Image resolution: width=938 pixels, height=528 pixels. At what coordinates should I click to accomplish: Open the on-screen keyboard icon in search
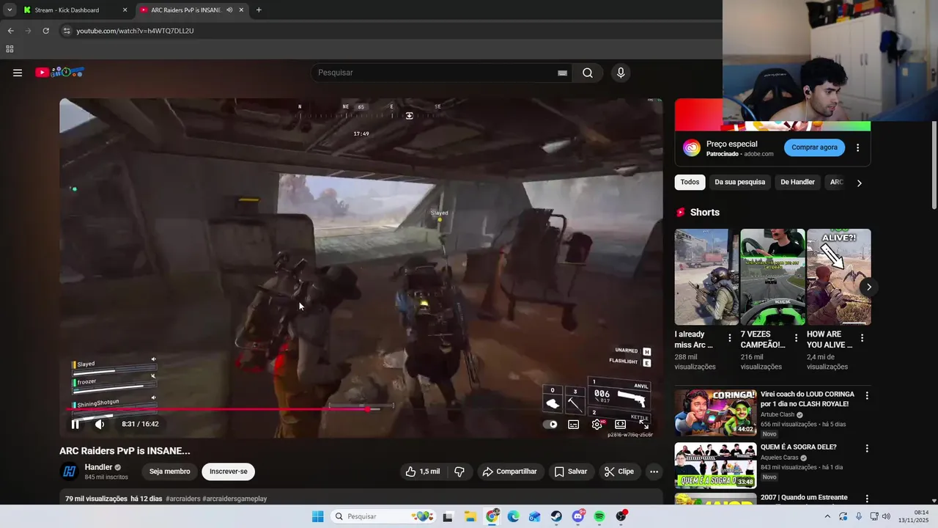coord(562,73)
